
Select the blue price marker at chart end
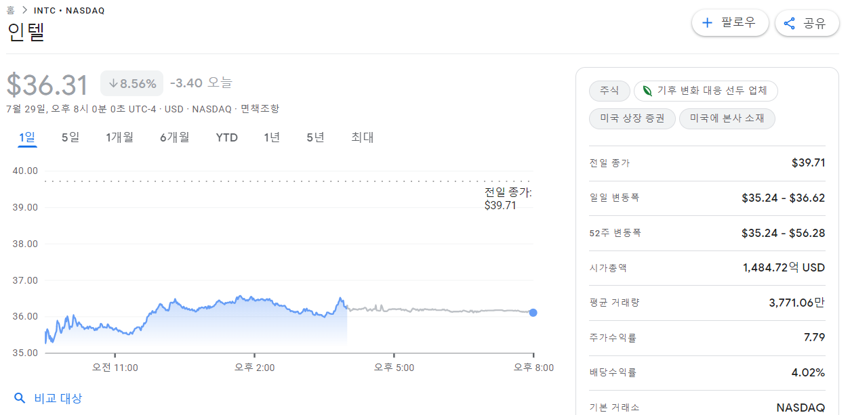coord(533,313)
